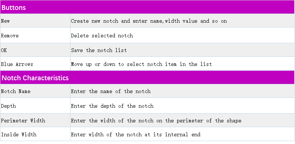Viewport: 295px width, 144px height.
Task: Click the perimeter of the shape description
Action: coord(156,121)
